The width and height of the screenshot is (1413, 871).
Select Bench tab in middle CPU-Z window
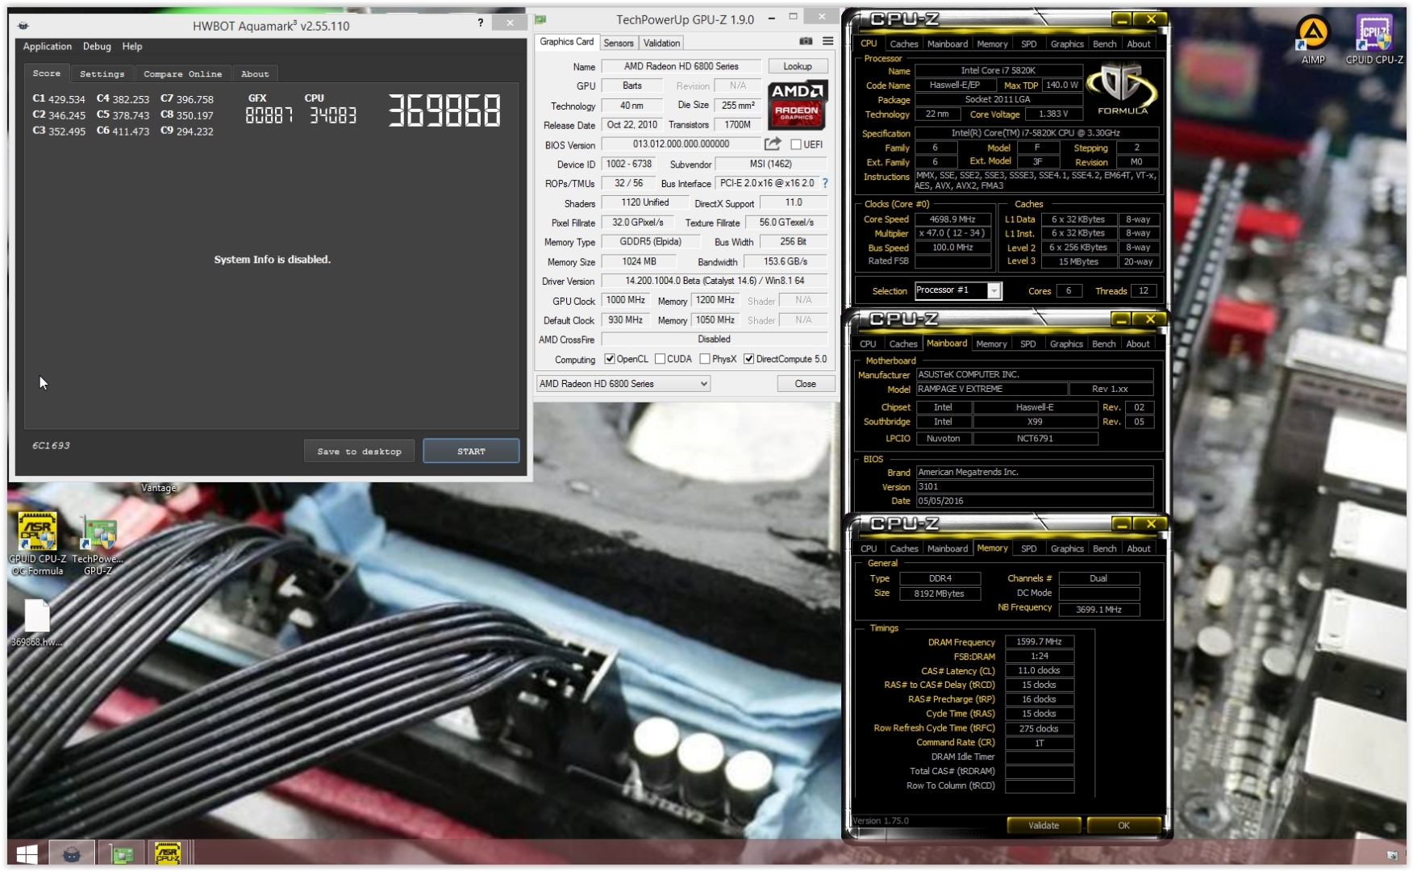pyautogui.click(x=1103, y=344)
